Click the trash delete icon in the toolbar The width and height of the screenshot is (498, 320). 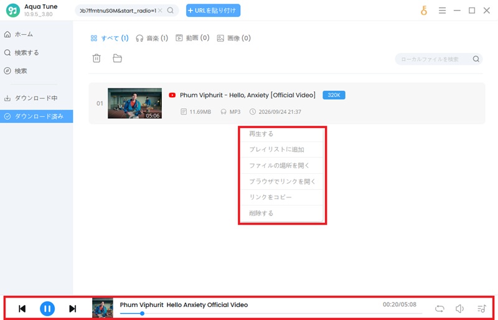(x=96, y=59)
